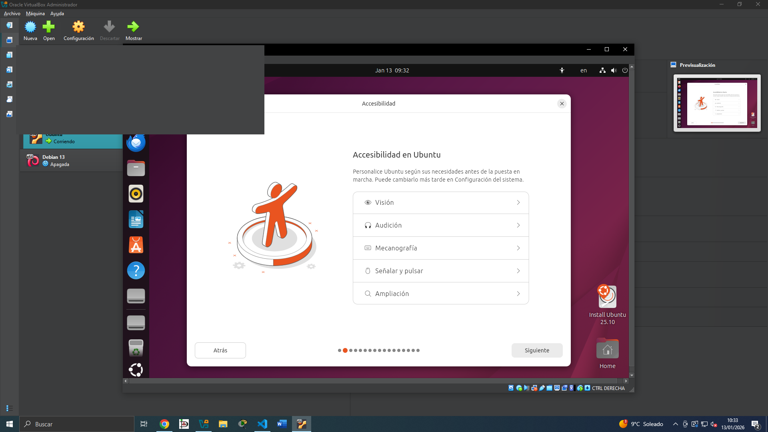Launch Rhythmbox from the Ubuntu dock
Viewport: 768px width, 432px height.
(x=136, y=194)
